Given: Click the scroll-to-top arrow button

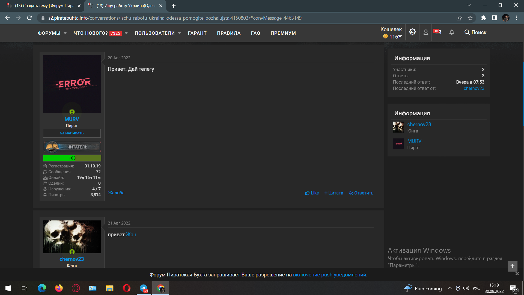Looking at the screenshot, I should (x=512, y=266).
